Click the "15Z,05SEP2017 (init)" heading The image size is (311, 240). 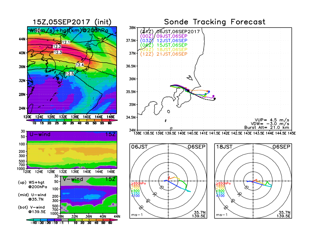coord(72,22)
